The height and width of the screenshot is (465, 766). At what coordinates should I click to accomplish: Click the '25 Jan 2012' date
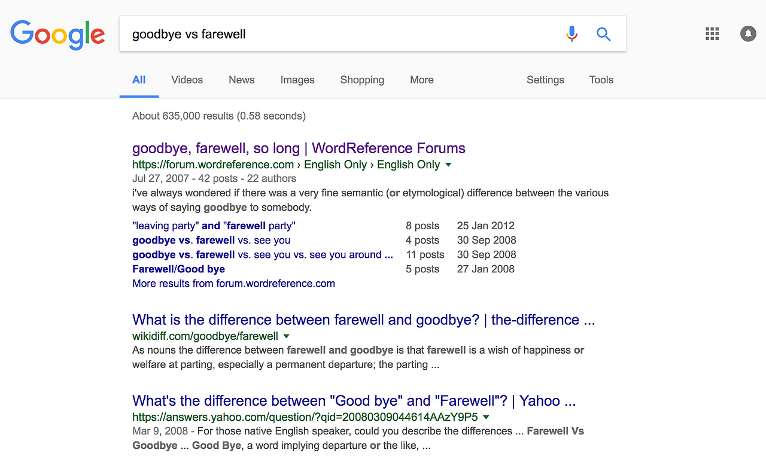pyautogui.click(x=486, y=226)
